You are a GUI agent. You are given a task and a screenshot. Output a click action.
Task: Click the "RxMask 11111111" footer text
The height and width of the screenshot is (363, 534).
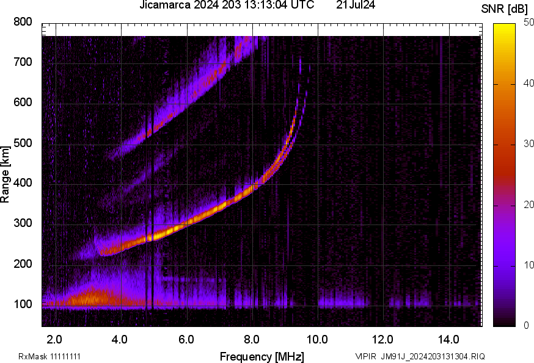(49, 356)
